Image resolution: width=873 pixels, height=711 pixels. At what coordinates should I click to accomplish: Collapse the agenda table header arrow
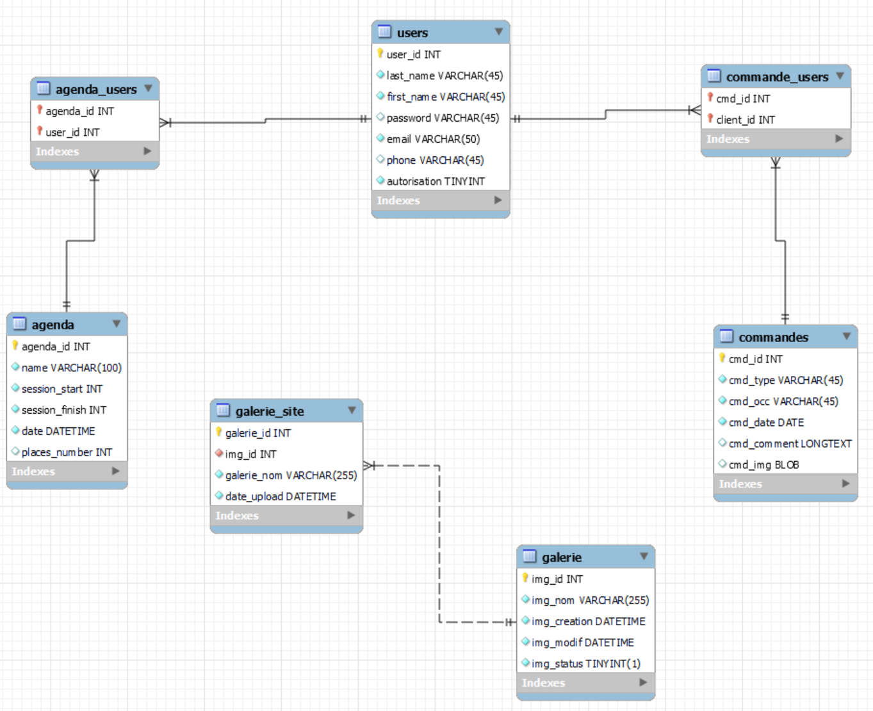pos(117,323)
